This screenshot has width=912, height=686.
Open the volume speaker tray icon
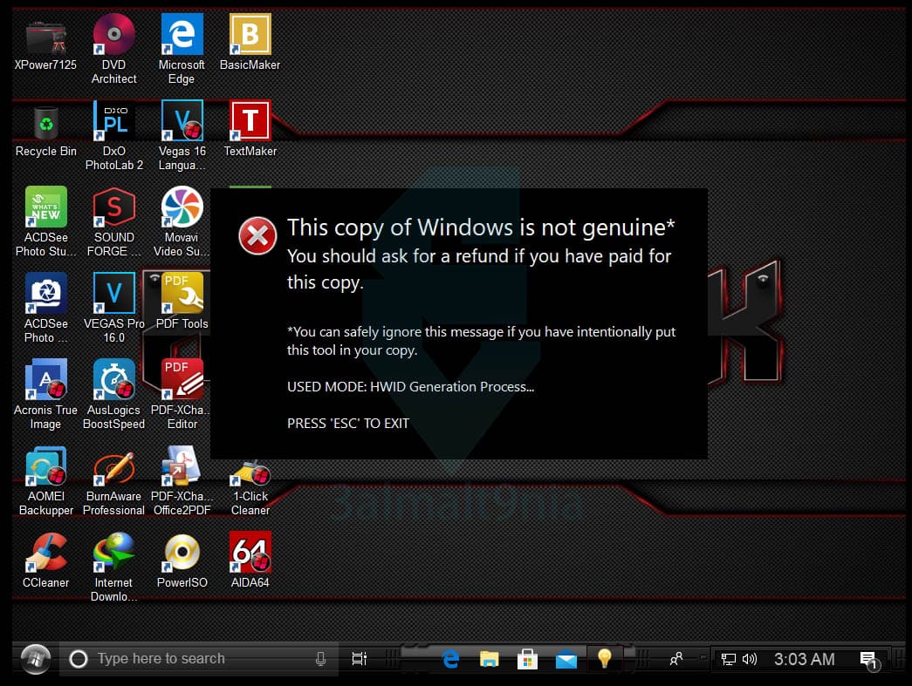pyautogui.click(x=750, y=659)
